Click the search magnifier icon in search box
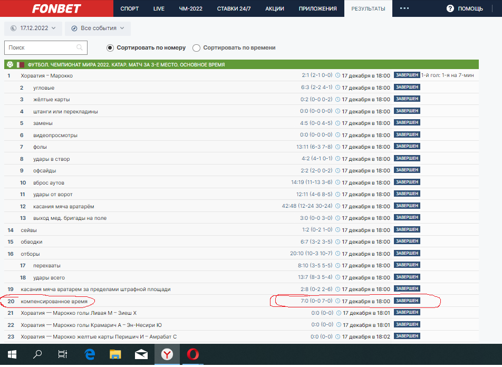The image size is (502, 367). [80, 47]
